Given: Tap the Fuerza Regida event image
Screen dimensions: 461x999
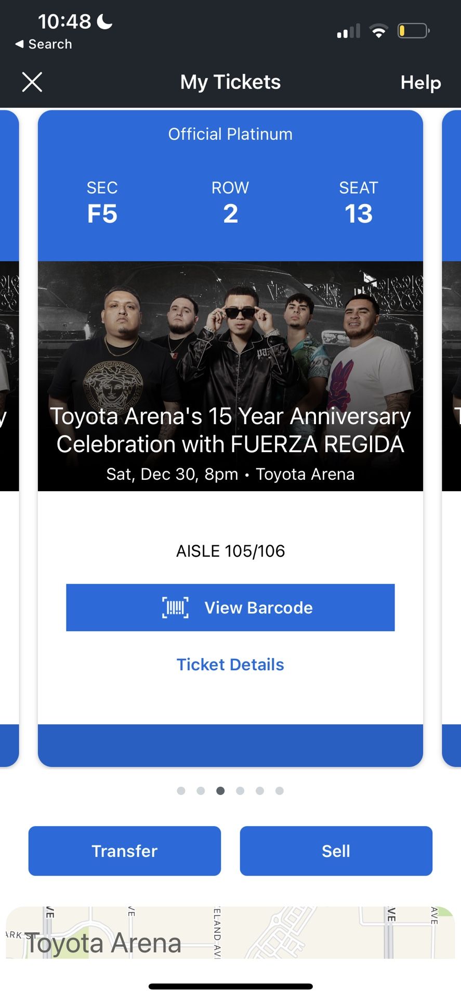Looking at the screenshot, I should [230, 376].
